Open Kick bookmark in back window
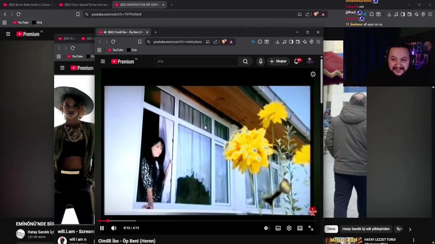The image size is (435, 244). (x=37, y=22)
